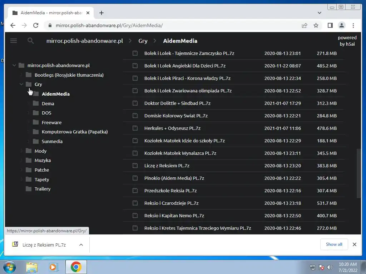Select AidemMedia in the folder tree
Image resolution: width=366 pixels, height=274 pixels.
(55, 94)
